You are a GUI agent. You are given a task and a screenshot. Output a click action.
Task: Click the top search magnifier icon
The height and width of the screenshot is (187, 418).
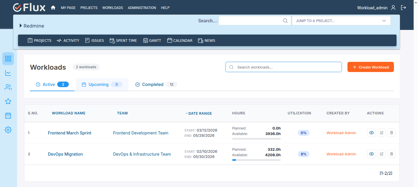(285, 21)
